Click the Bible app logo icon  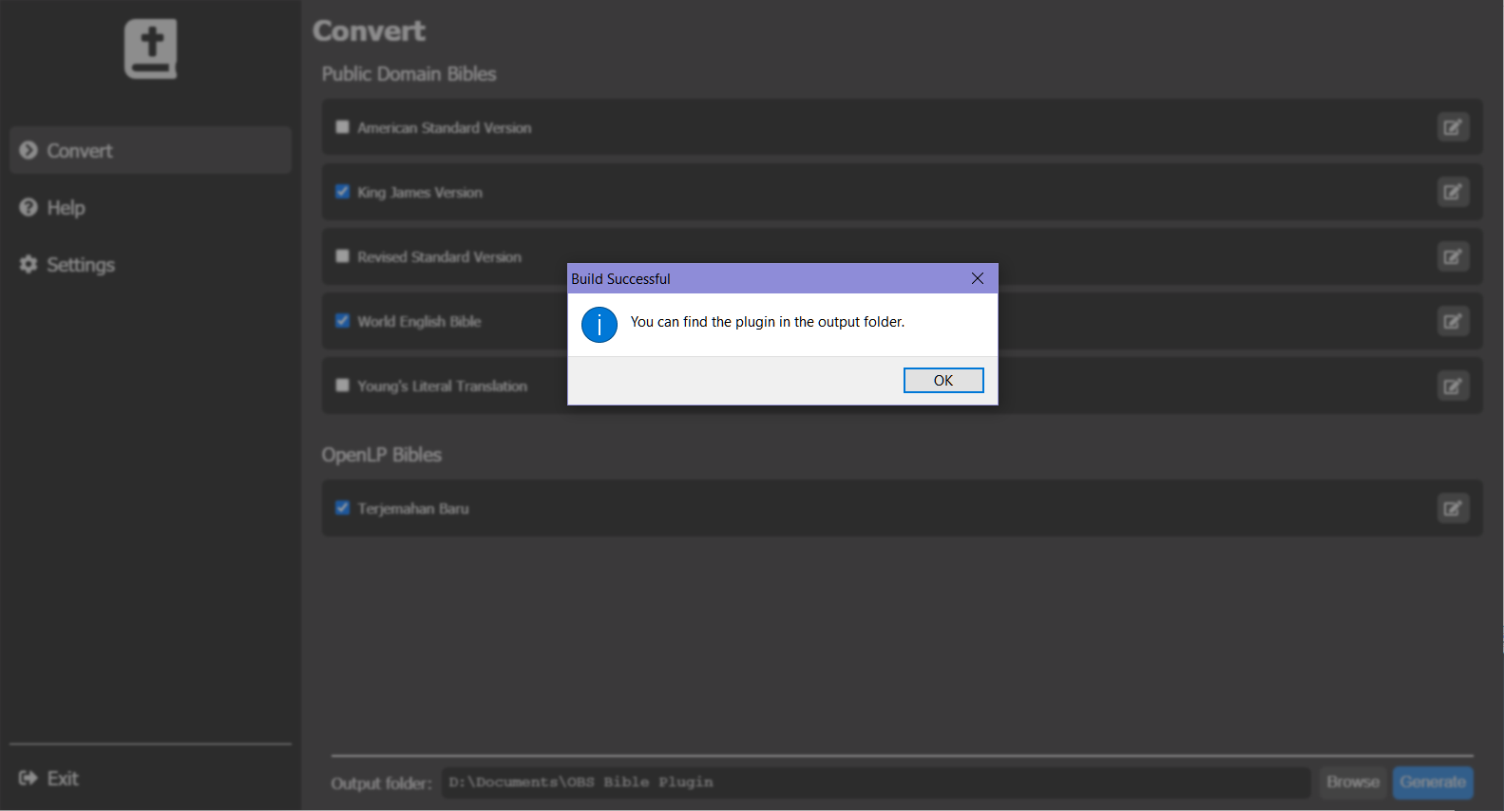(x=150, y=48)
